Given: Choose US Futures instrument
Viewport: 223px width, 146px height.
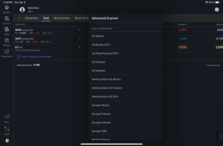Looking at the screenshot, I should 126,62.
